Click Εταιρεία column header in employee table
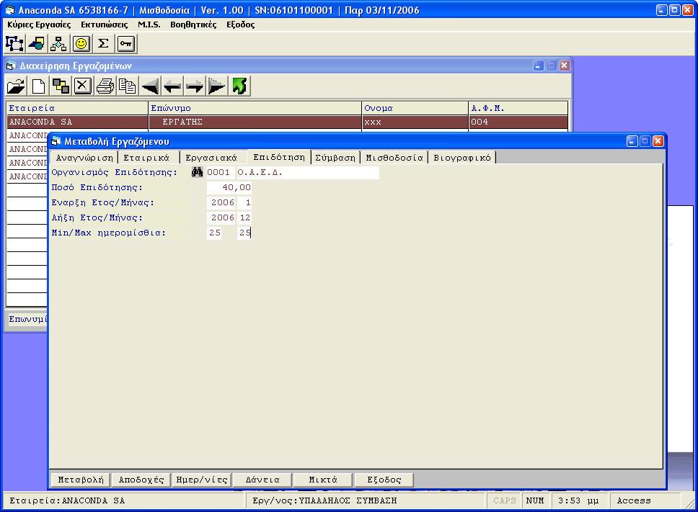The image size is (698, 512). point(77,108)
